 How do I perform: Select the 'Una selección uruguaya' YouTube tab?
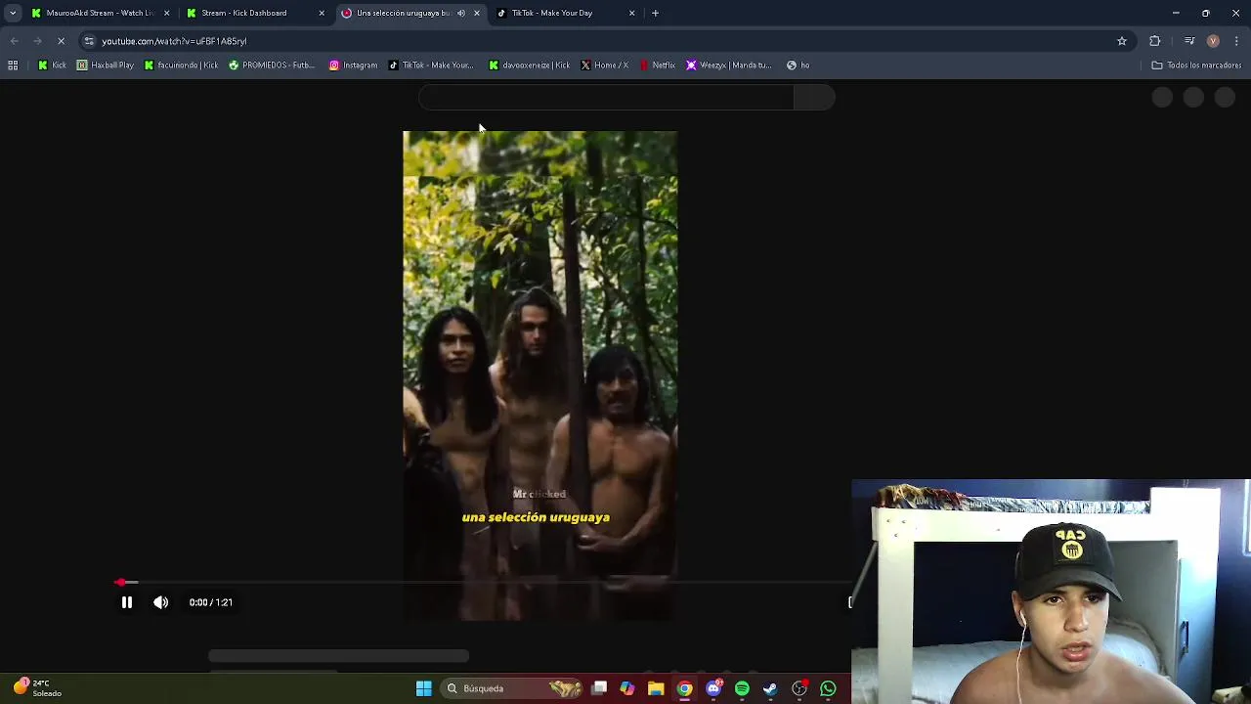click(x=401, y=13)
